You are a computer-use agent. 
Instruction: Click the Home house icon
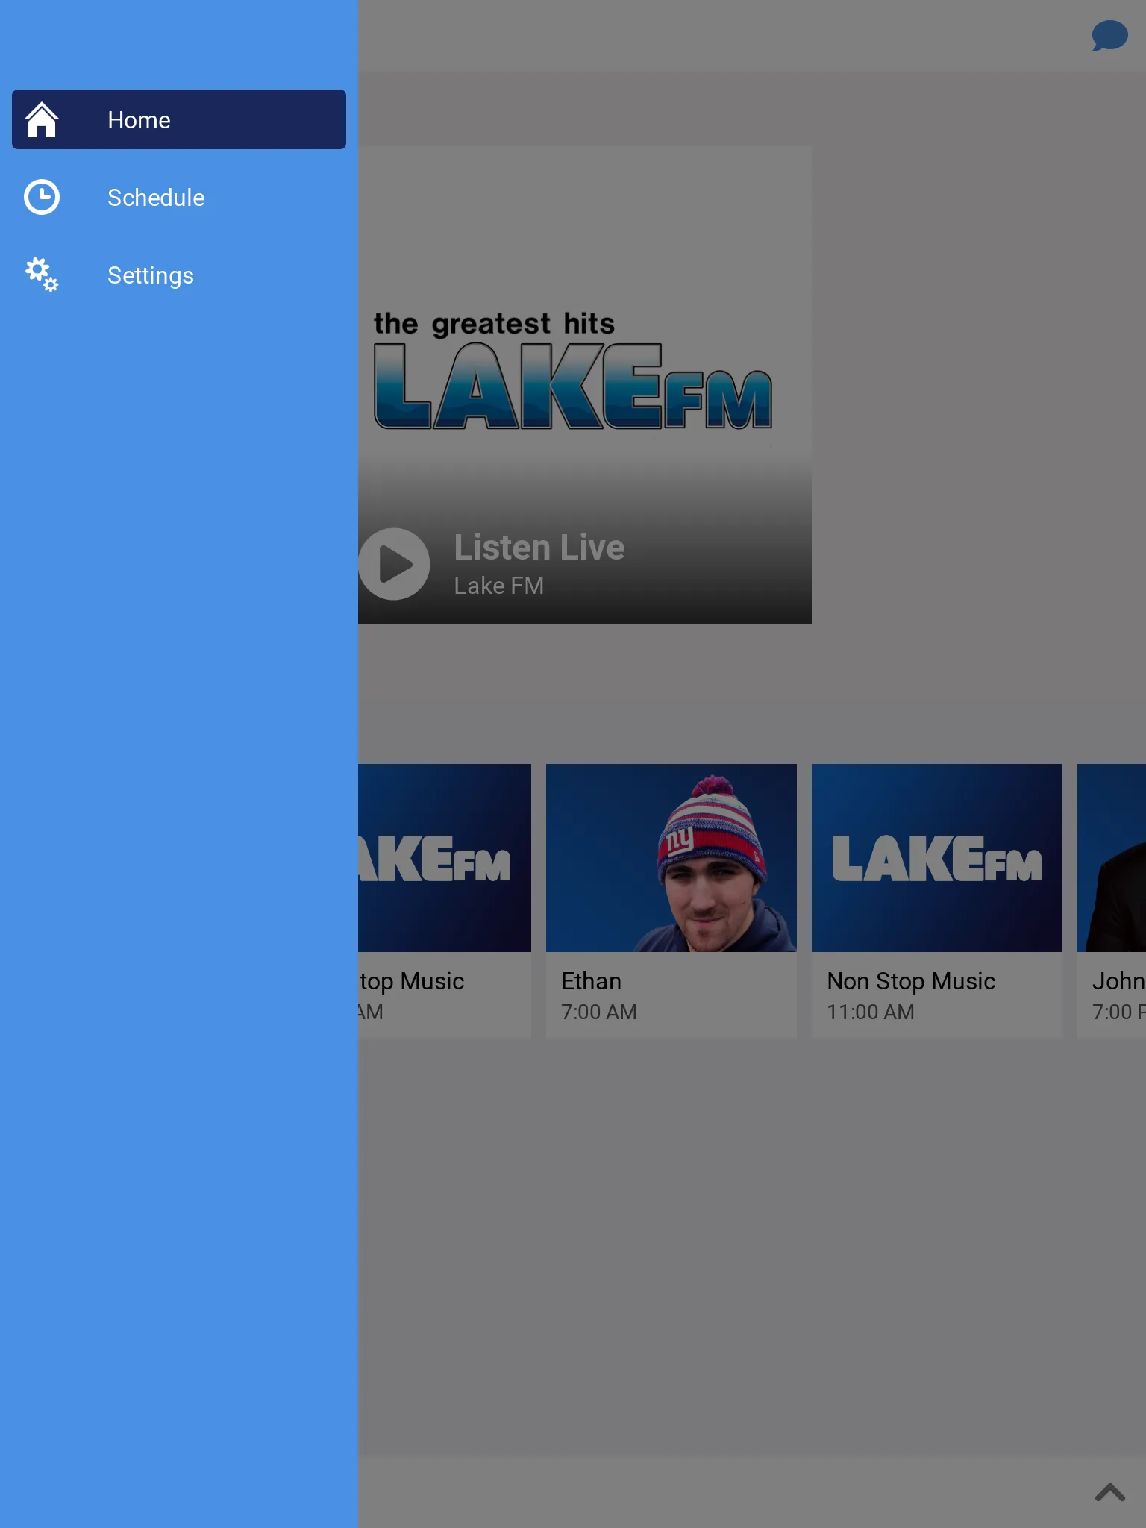(42, 119)
